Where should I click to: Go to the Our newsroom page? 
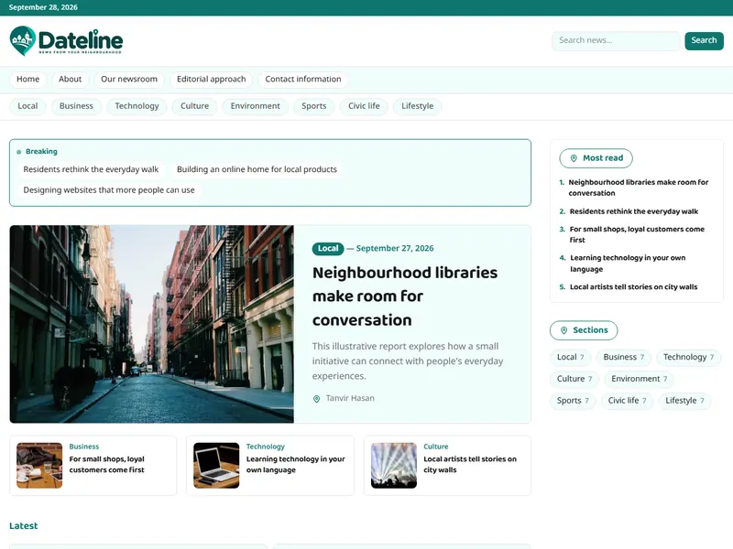coord(129,80)
